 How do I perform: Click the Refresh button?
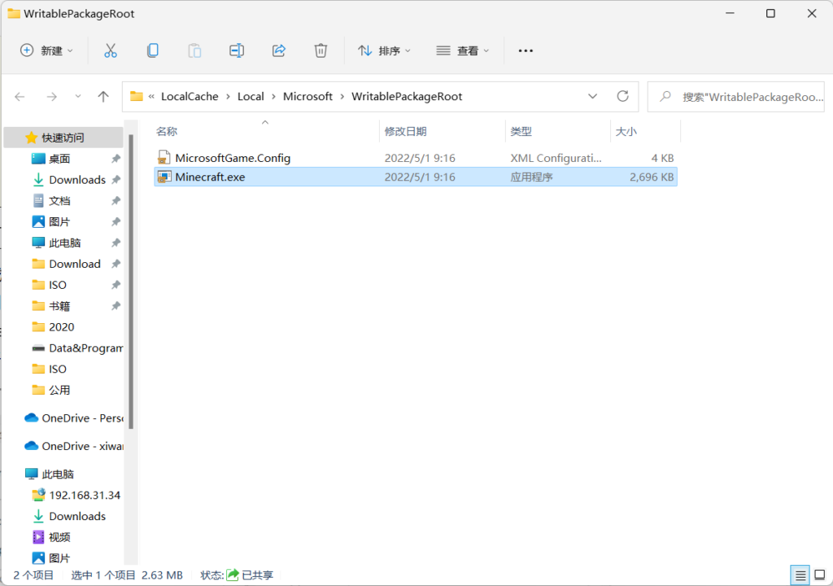tap(622, 96)
